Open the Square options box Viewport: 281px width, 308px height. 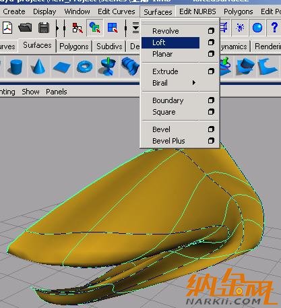pyautogui.click(x=211, y=112)
